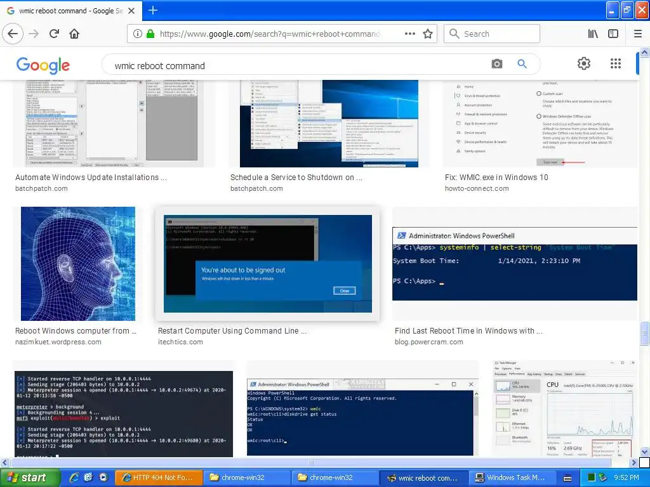Click itechtics.com source text
The image size is (650, 487).
coord(180,342)
